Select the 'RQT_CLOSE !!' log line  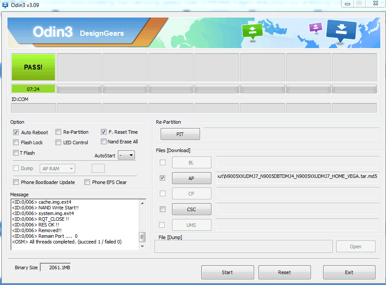(40, 219)
